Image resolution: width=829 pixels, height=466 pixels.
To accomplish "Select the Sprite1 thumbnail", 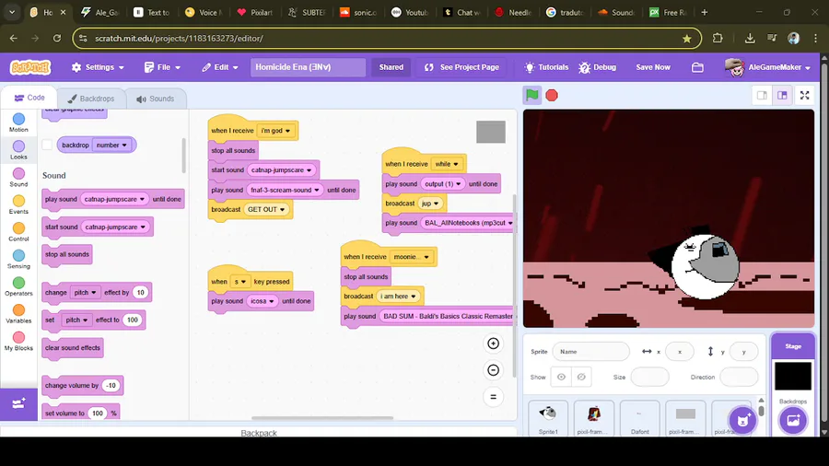I will click(548, 418).
